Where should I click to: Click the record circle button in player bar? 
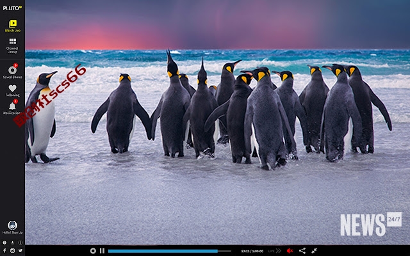(x=93, y=251)
